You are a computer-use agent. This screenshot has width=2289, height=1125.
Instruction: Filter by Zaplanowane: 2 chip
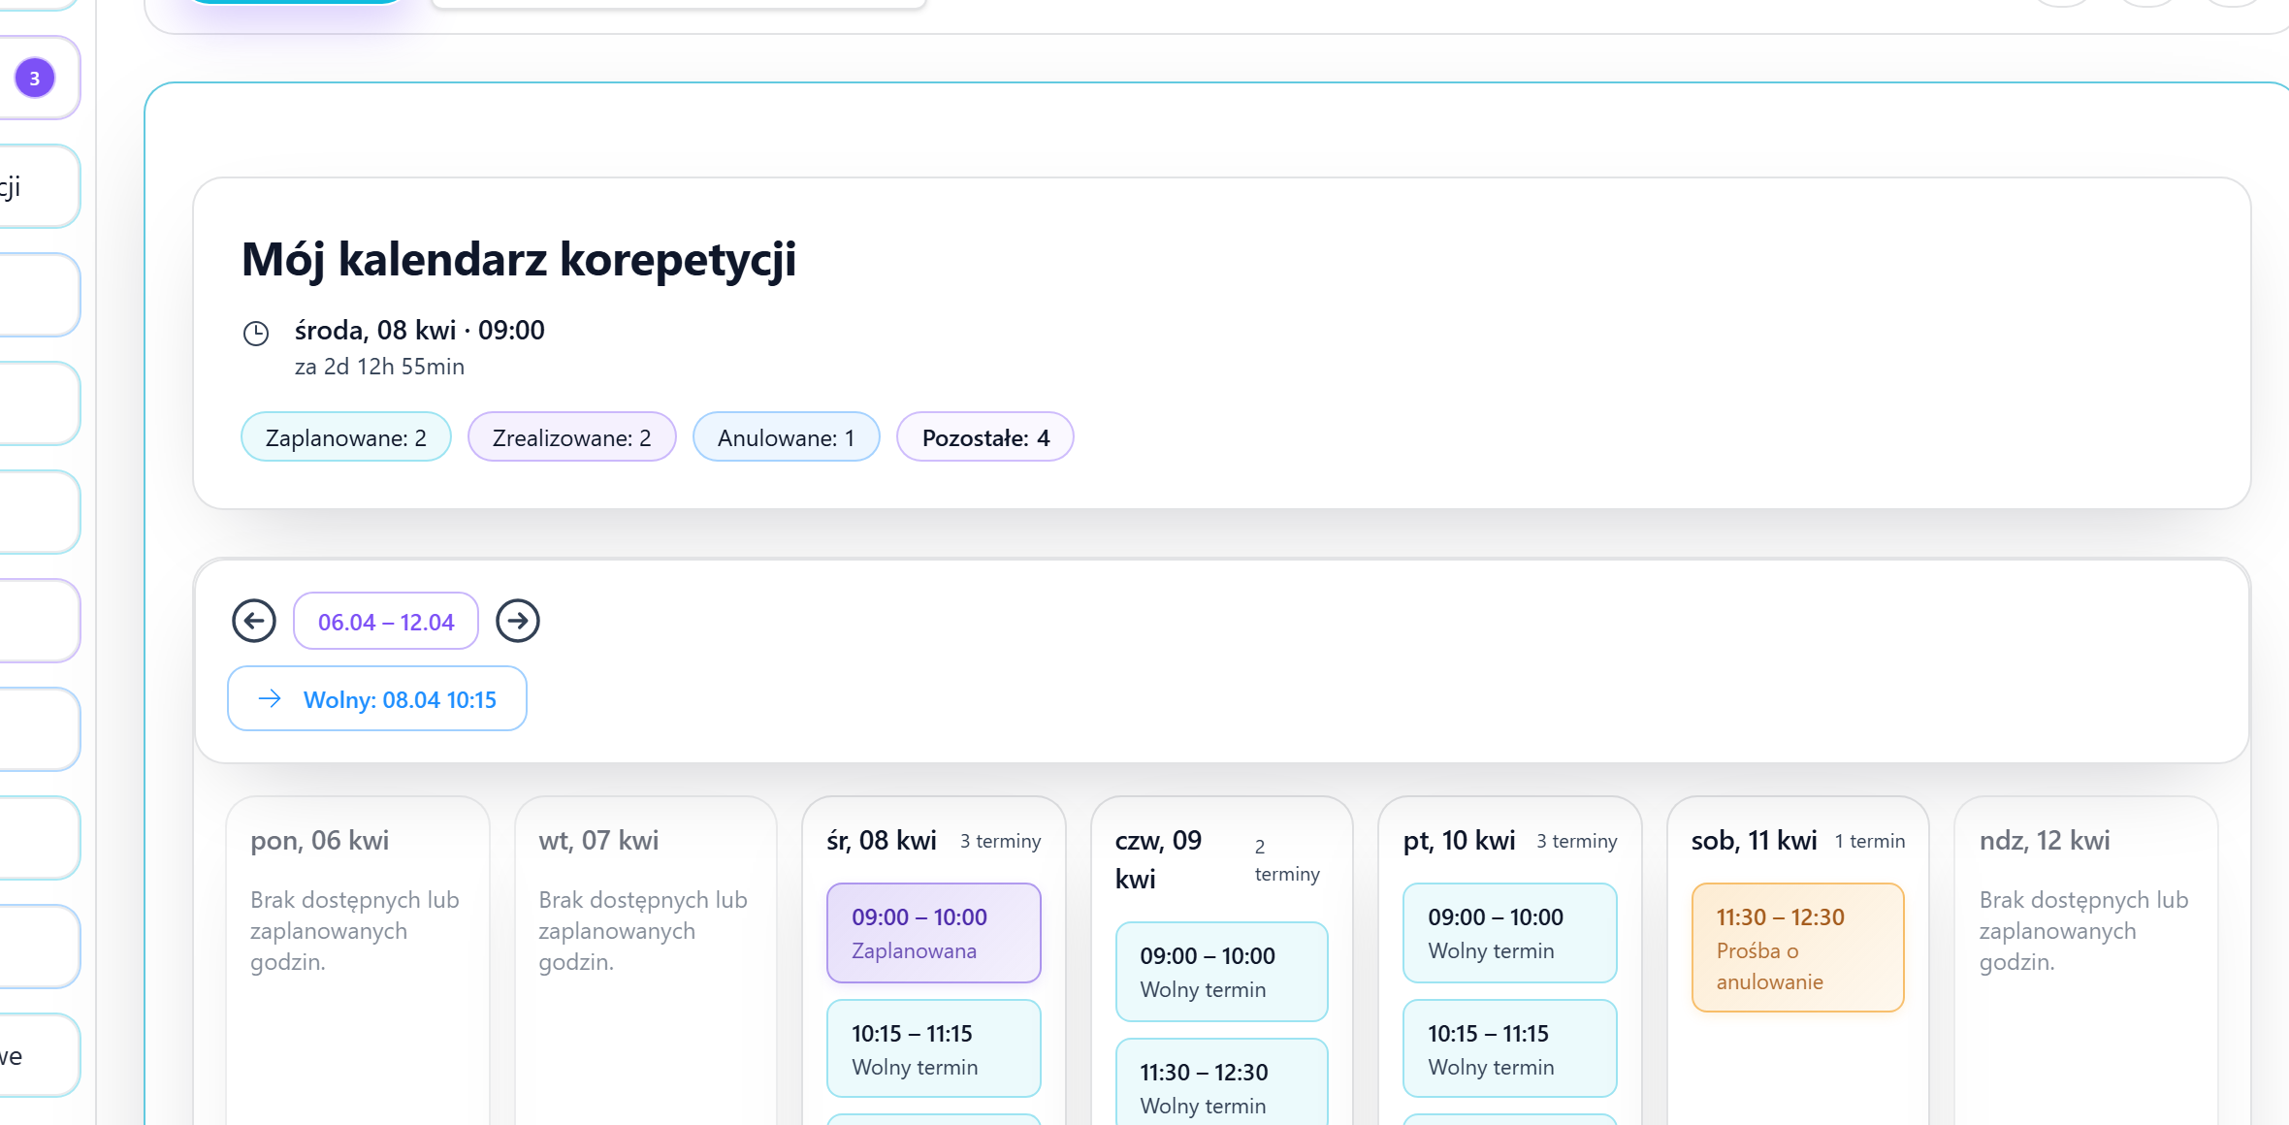pyautogui.click(x=346, y=437)
